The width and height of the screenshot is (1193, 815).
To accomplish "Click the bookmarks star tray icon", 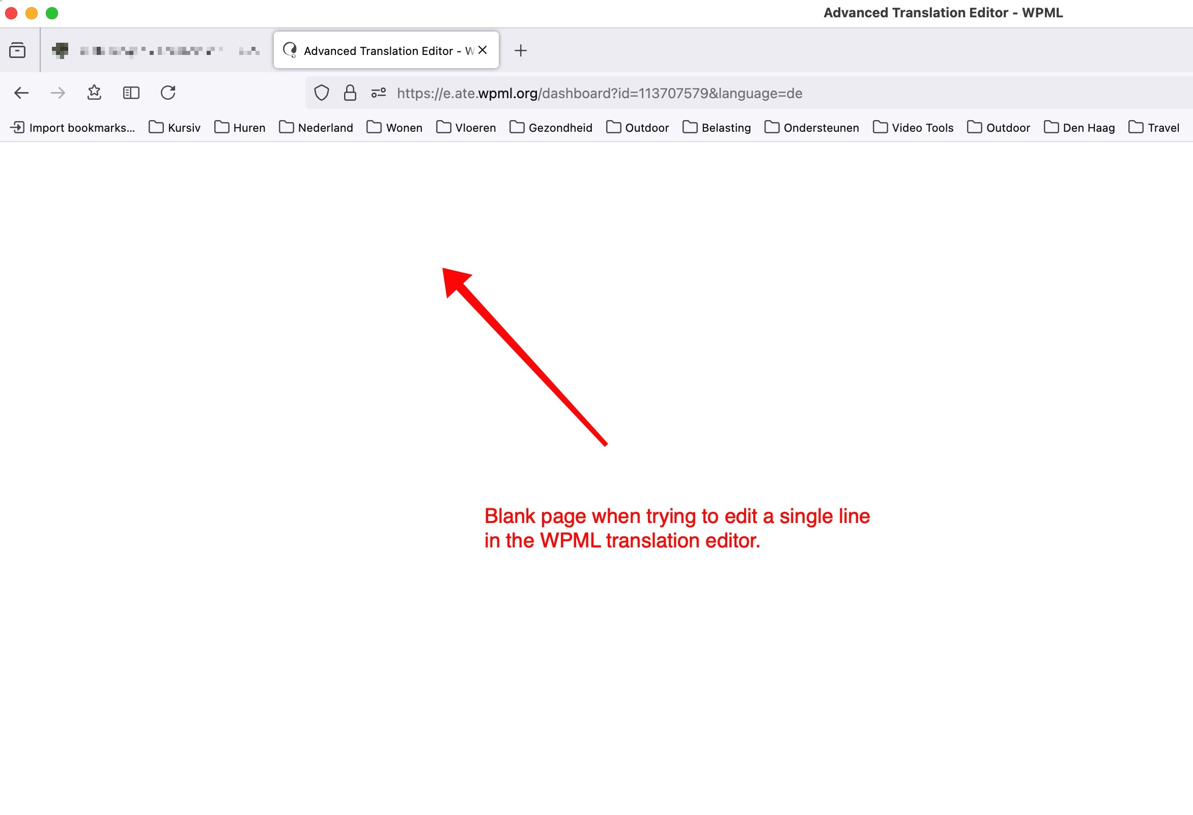I will [x=94, y=93].
